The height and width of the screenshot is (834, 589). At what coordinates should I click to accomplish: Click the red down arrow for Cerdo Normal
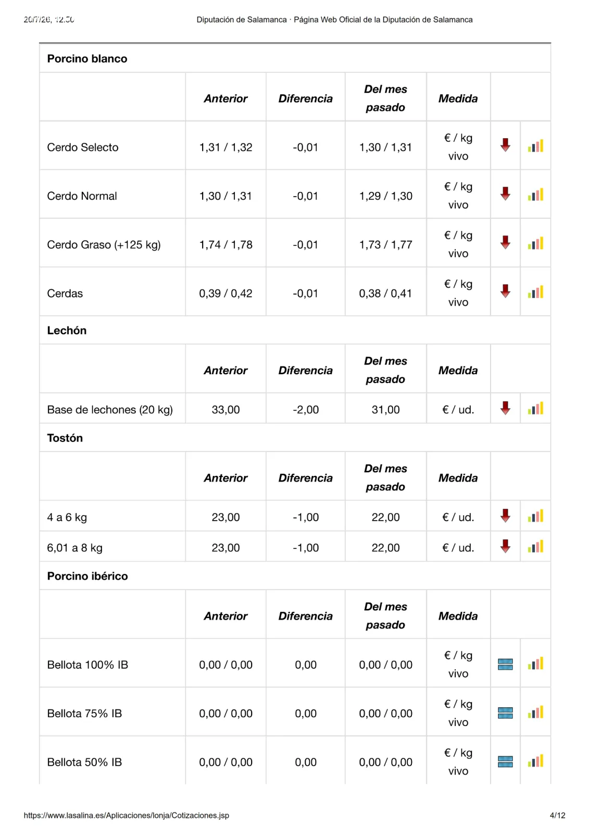click(505, 194)
